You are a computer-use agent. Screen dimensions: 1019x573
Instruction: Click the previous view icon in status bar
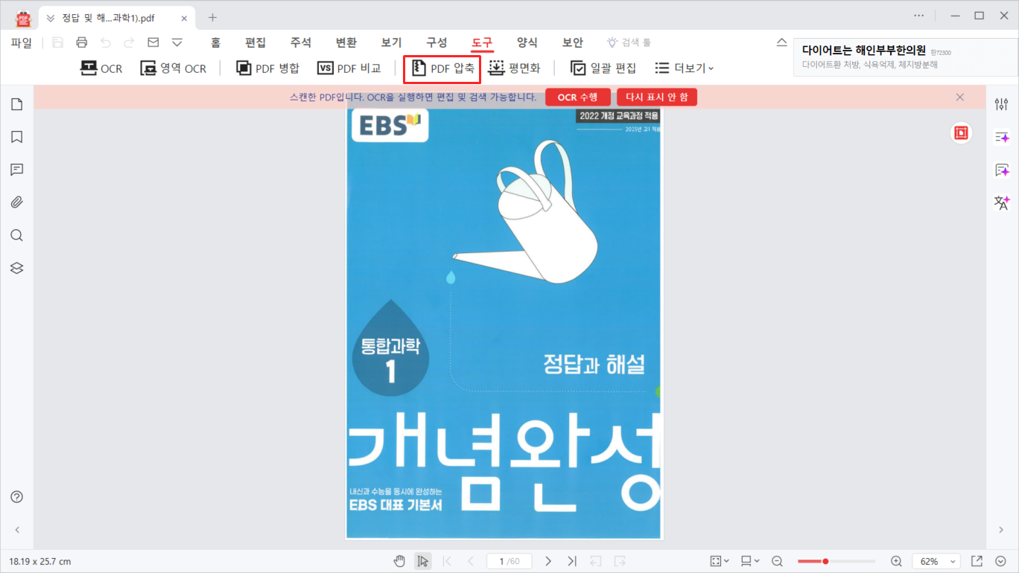point(596,561)
